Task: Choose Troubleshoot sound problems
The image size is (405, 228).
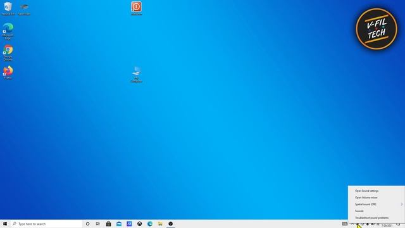Action: pyautogui.click(x=376, y=218)
